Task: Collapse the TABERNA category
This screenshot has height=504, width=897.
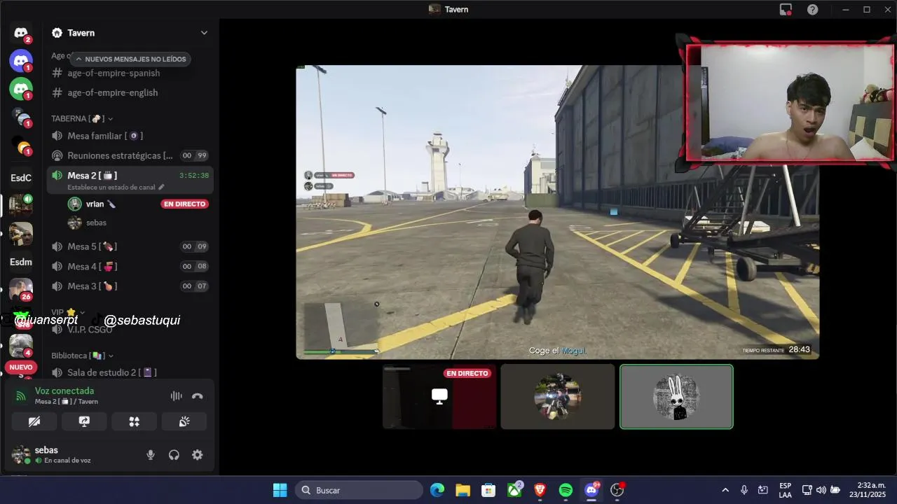Action: click(x=81, y=119)
